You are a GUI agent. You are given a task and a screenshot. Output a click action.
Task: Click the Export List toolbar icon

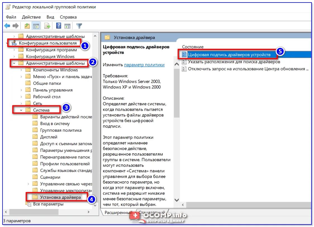(x=47, y=26)
